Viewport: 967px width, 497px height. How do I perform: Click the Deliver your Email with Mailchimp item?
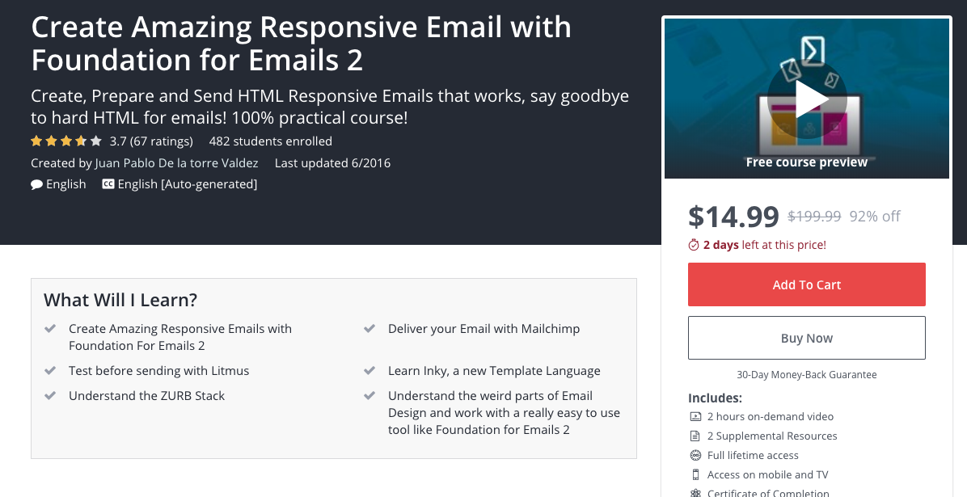point(484,329)
